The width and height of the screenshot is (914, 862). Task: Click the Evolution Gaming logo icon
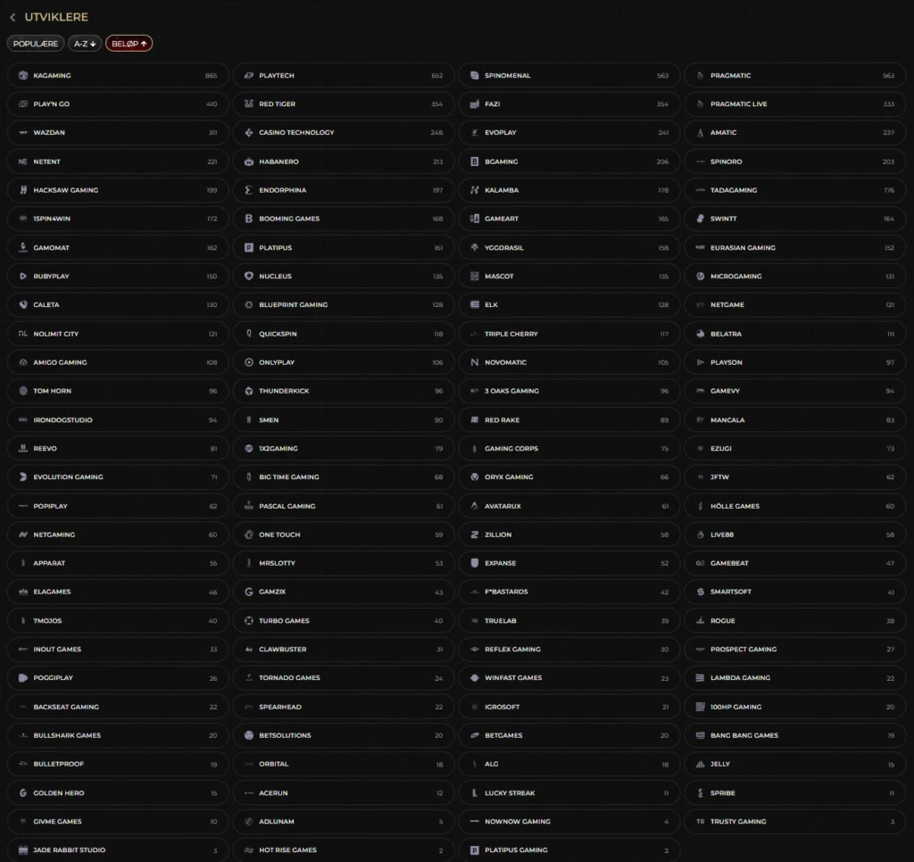tap(22, 477)
